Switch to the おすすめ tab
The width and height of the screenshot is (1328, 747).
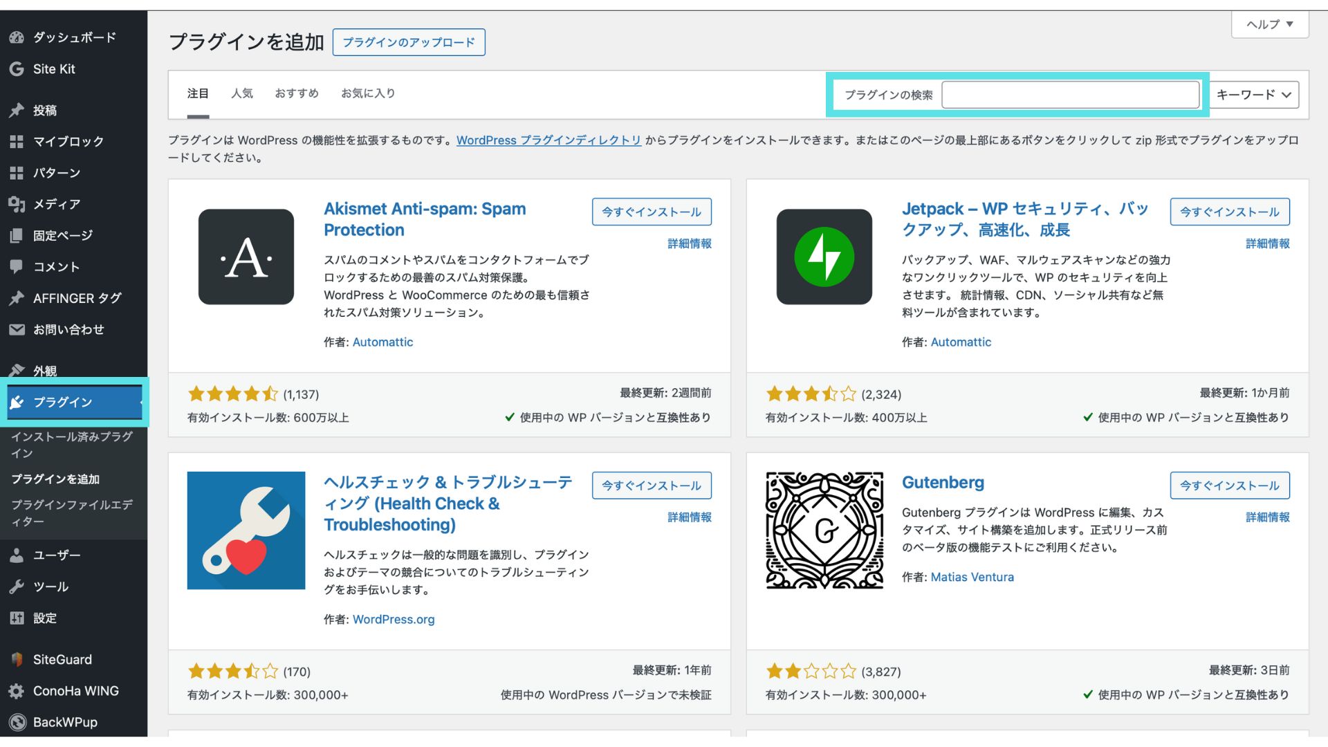(x=297, y=93)
